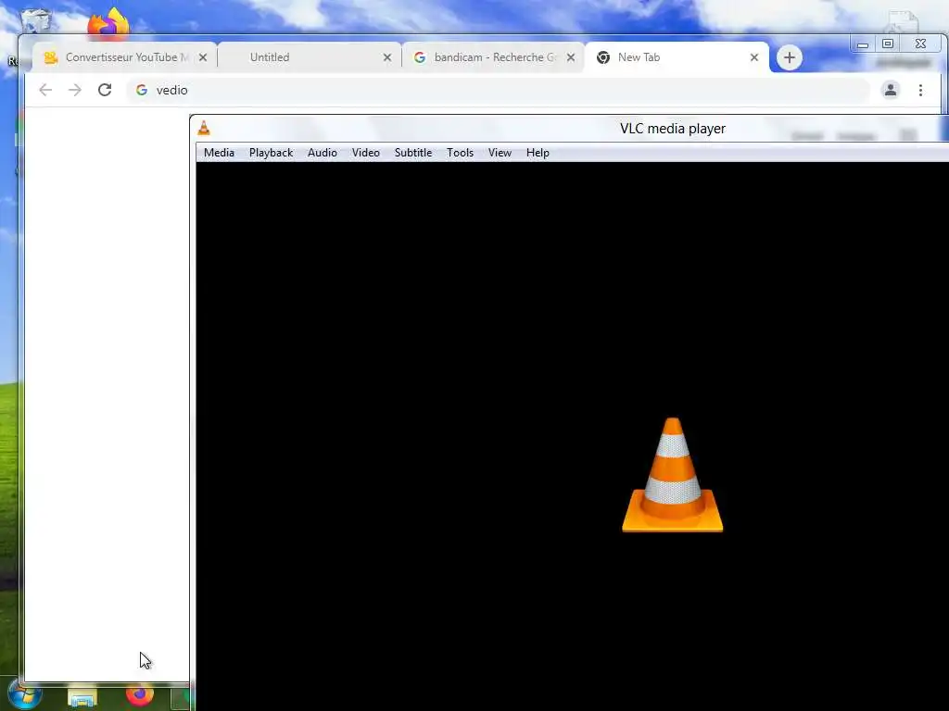Open the Audio menu in VLC
The width and height of the screenshot is (949, 711).
tap(322, 153)
